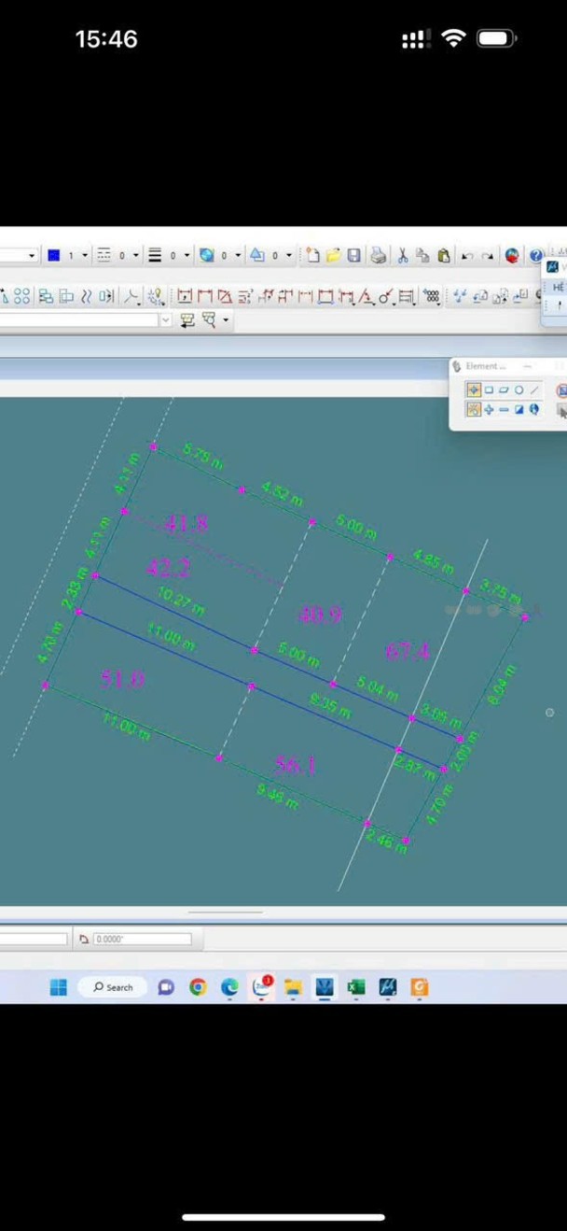Select the 9.46 m dimension text
The height and width of the screenshot is (1231, 567).
278,797
